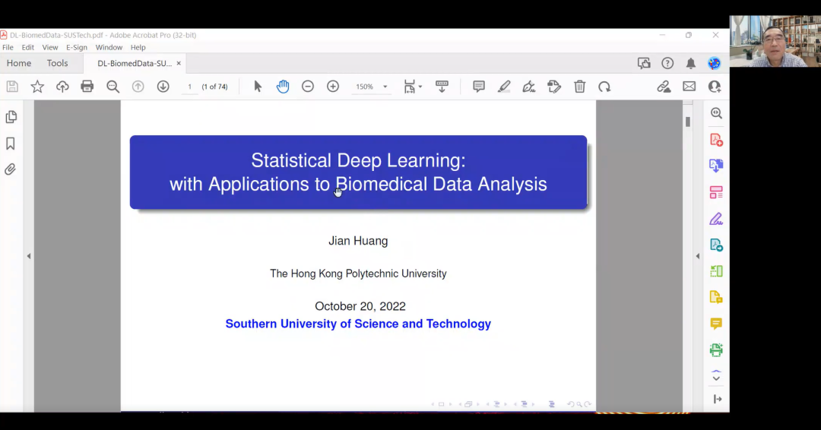821x430 pixels.
Task: Open Fill & Sign tool in right pane
Action: pos(716,219)
